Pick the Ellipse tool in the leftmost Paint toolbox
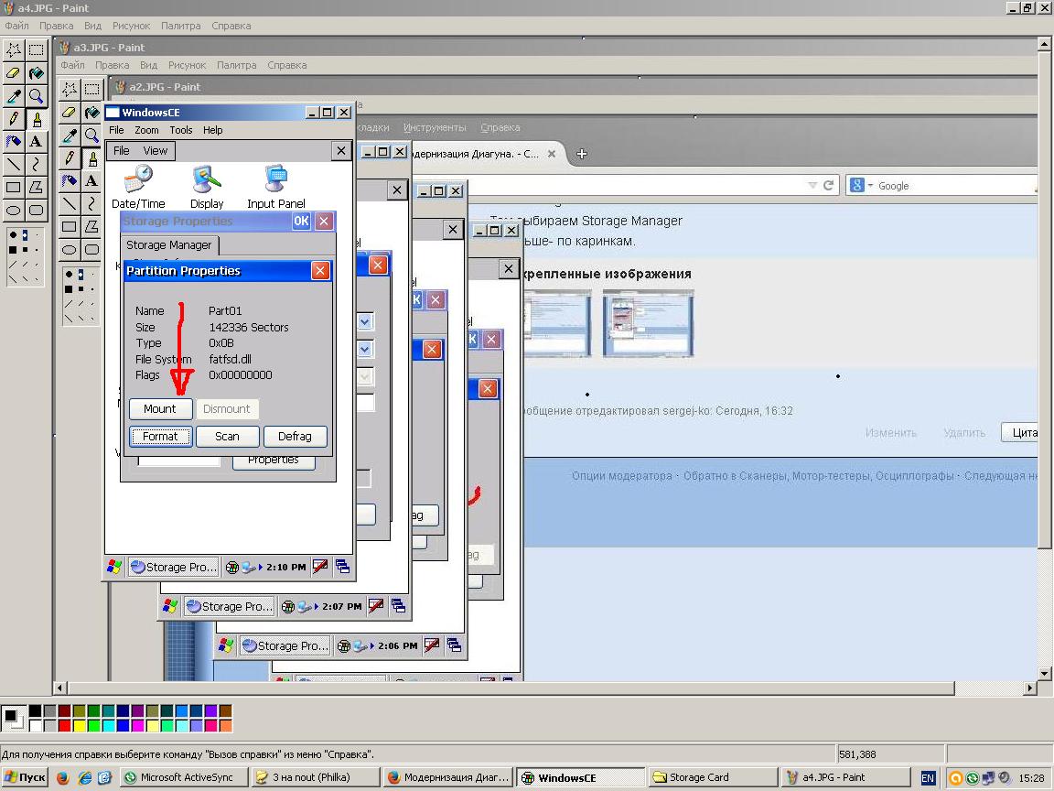This screenshot has height=791, width=1054. (14, 211)
